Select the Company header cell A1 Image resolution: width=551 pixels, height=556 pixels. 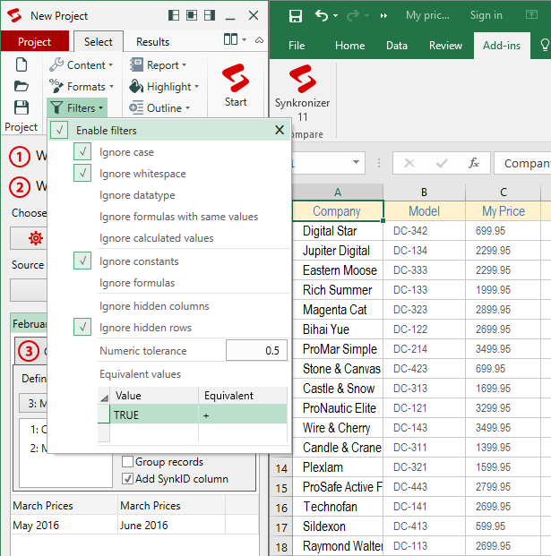(x=338, y=211)
